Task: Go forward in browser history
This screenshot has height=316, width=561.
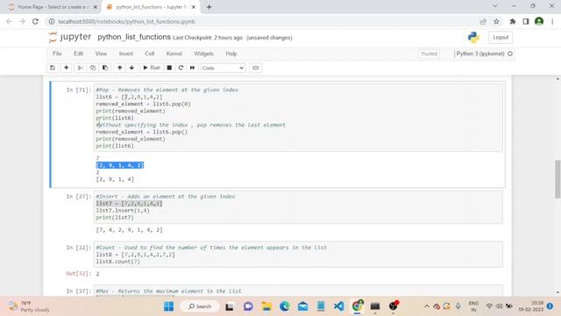Action: (x=22, y=21)
